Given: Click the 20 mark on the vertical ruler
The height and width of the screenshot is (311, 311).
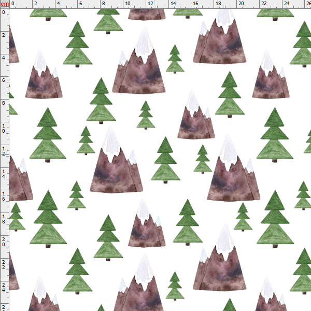Looking at the screenshot, I should 4,242.
